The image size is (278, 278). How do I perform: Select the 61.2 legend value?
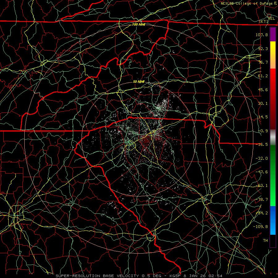[x=263, y=76]
